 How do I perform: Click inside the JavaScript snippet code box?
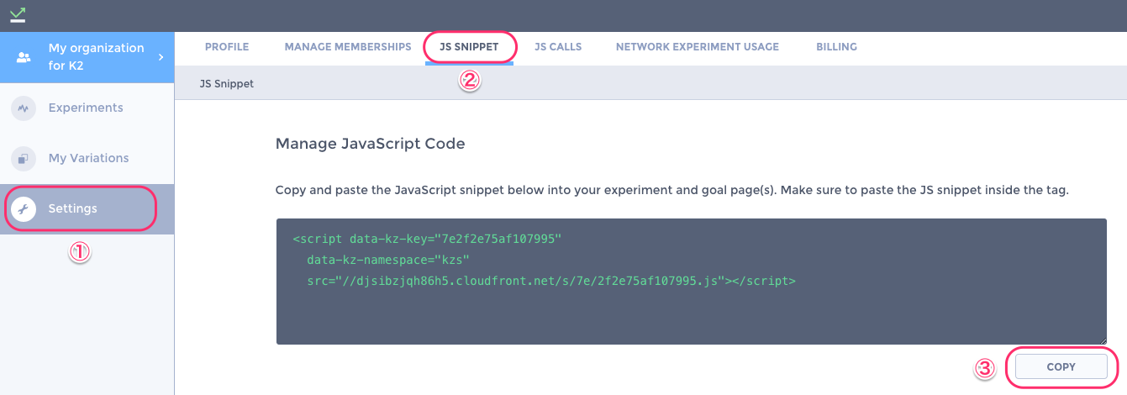point(692,282)
